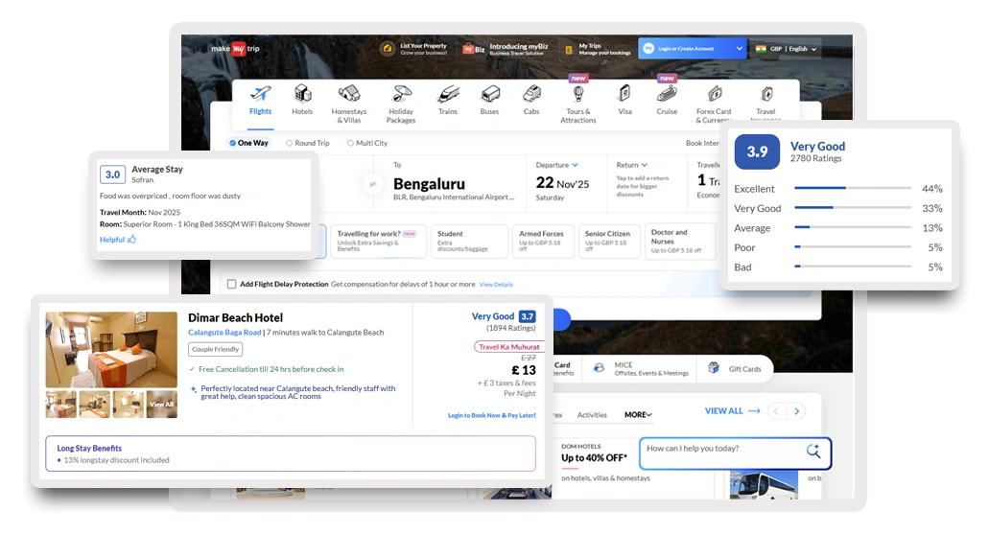Open My Trips icon

click(569, 49)
